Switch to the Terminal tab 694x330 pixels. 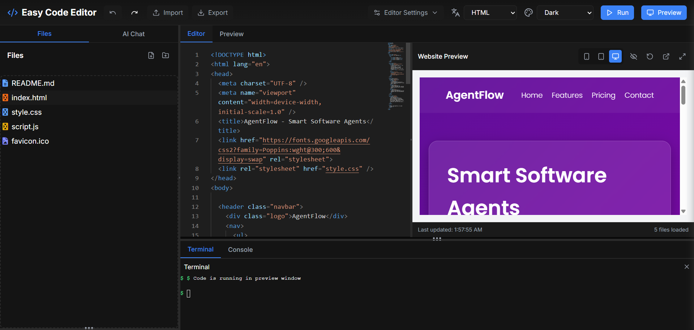click(201, 249)
